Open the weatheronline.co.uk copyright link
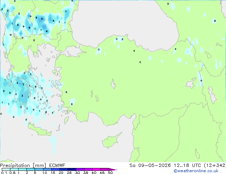The width and height of the screenshot is (226, 174). coord(196,171)
